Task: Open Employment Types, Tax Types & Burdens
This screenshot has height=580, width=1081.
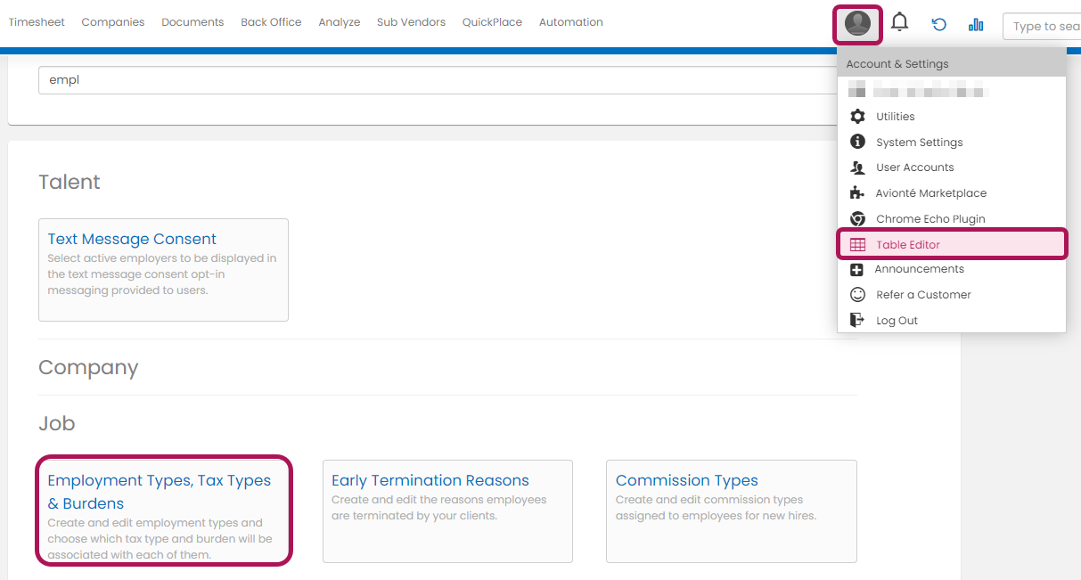Action: (160, 492)
